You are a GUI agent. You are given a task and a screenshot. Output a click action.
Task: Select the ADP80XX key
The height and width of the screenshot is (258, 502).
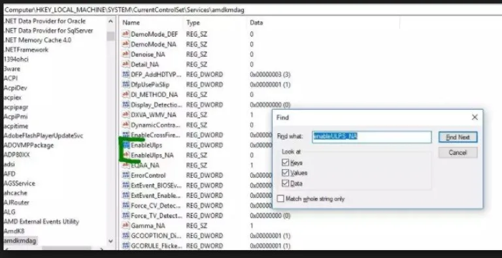16,155
